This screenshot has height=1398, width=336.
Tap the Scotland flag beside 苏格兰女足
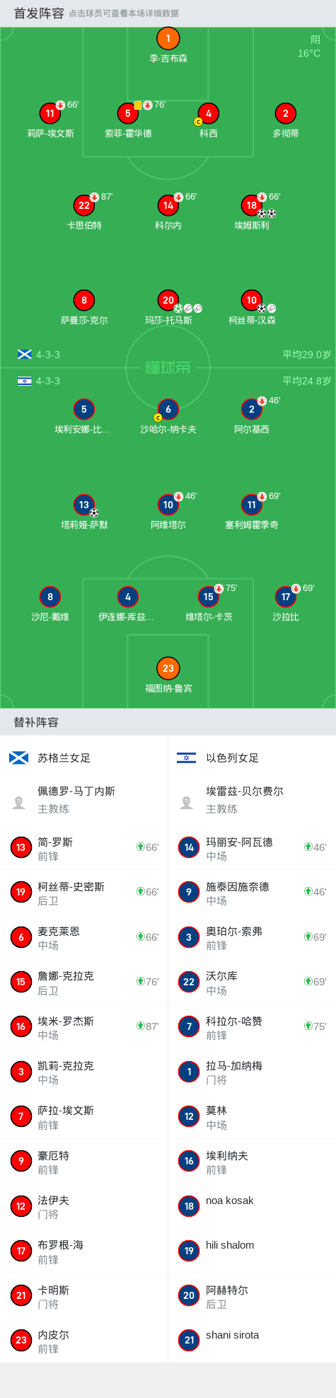tap(19, 758)
